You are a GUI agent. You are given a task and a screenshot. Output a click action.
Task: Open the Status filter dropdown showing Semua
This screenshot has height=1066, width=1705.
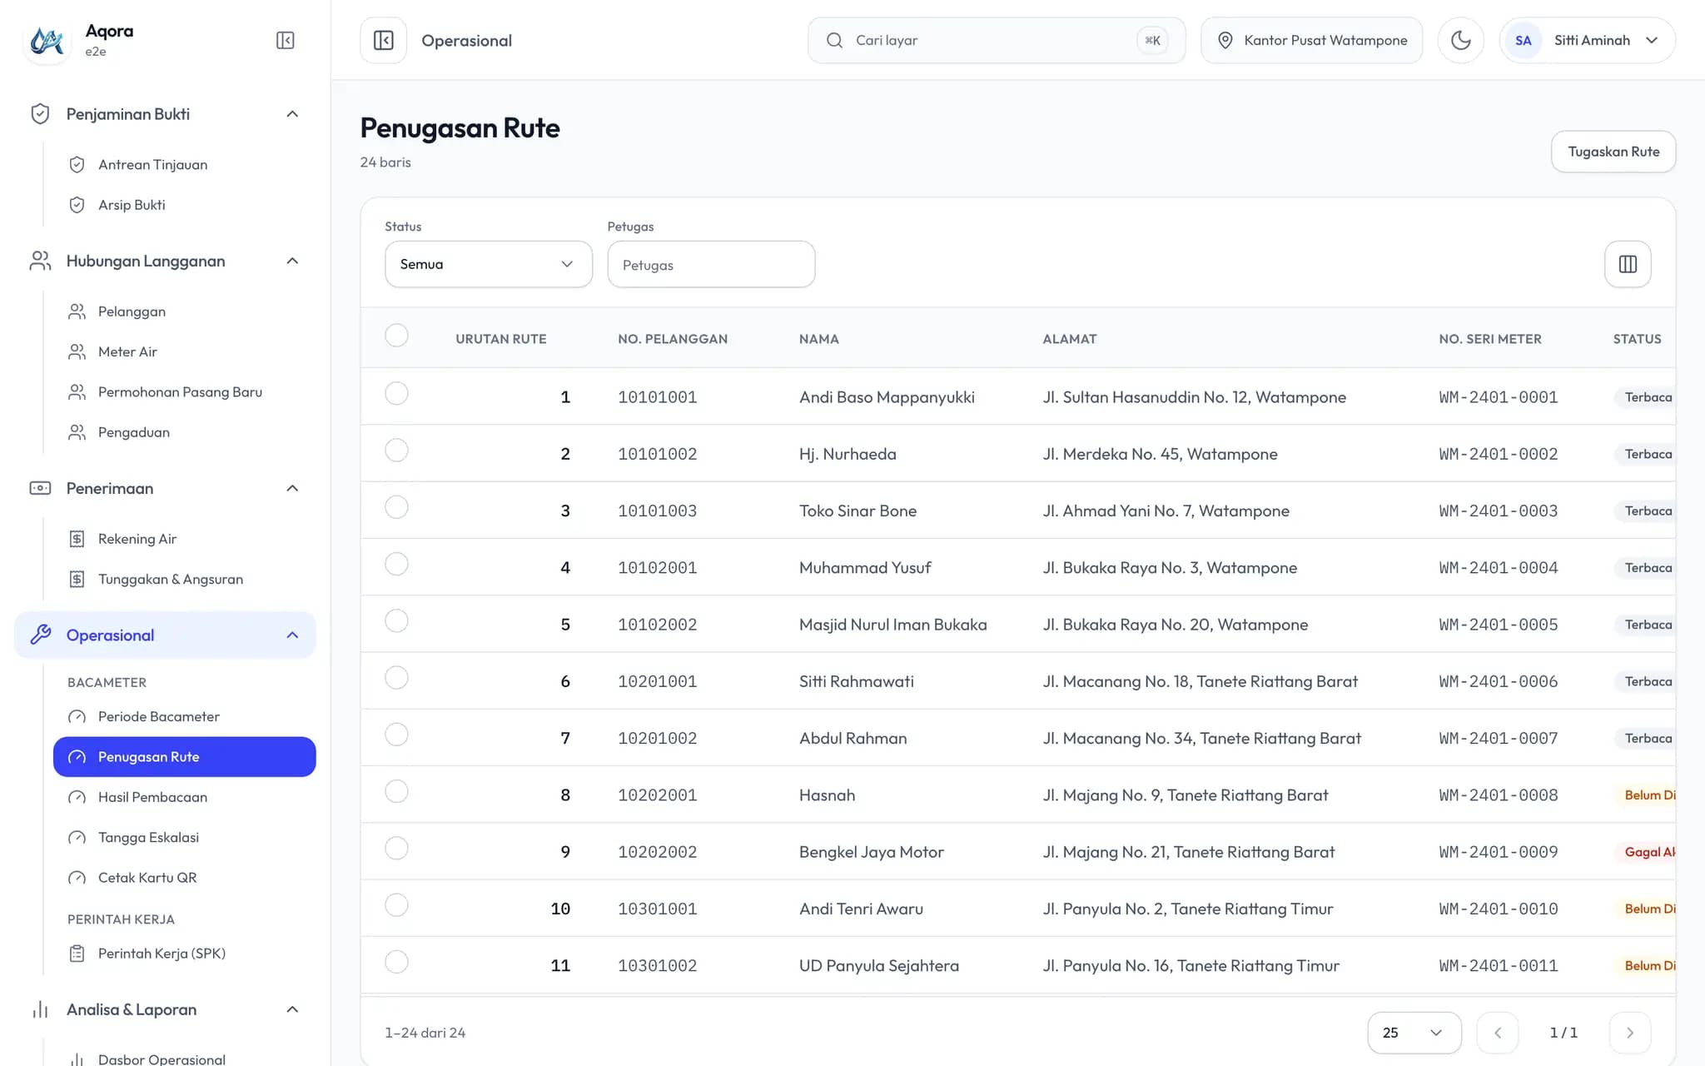tap(489, 264)
